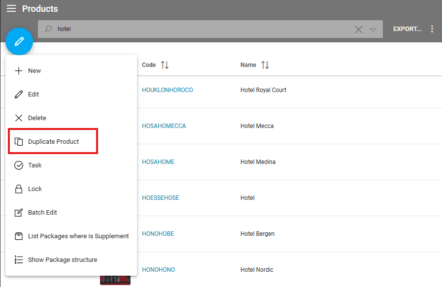Choose Edit in the action menu

point(34,95)
